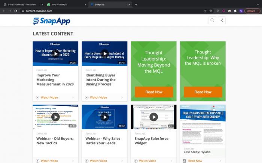Open title Webinar - Old Buyers, New Tactics

(55, 141)
